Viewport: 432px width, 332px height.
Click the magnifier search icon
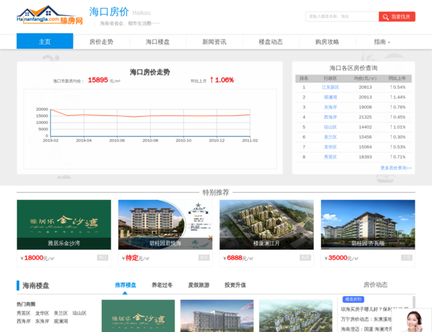coord(385,17)
